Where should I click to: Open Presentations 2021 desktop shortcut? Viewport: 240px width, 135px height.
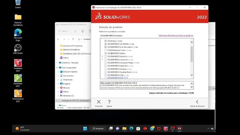coord(18,96)
